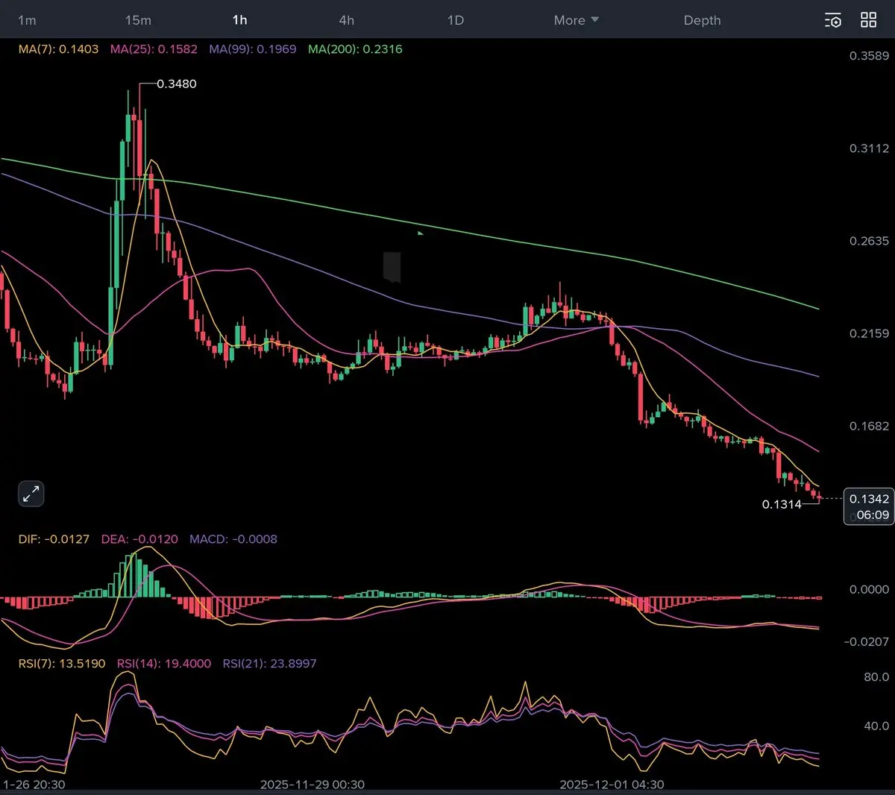895x795 pixels.
Task: Click the 0.1314 low price marker
Action: point(782,504)
